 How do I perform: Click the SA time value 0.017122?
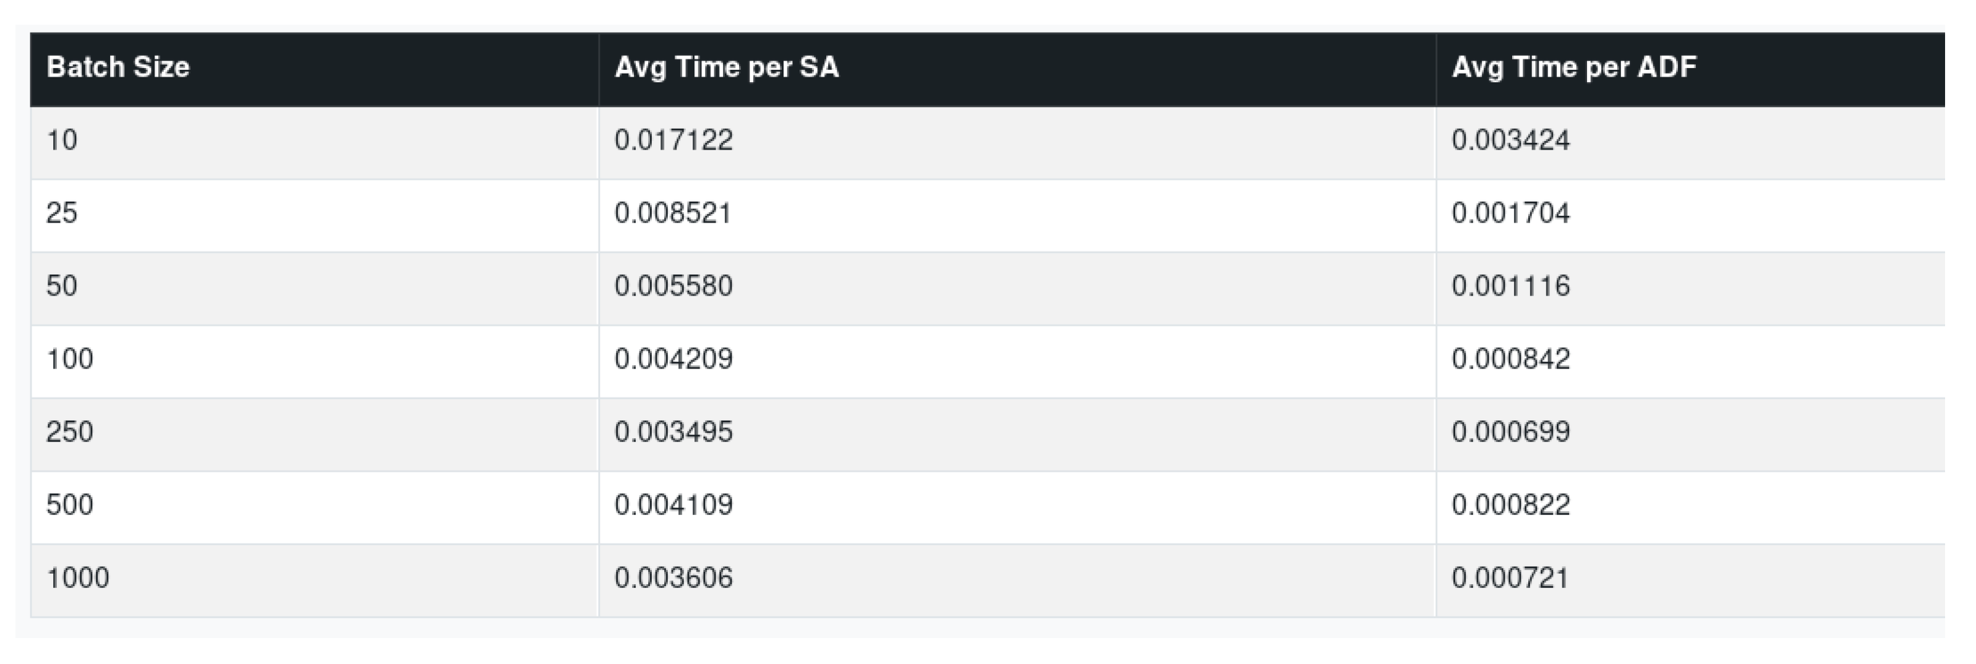click(x=674, y=140)
